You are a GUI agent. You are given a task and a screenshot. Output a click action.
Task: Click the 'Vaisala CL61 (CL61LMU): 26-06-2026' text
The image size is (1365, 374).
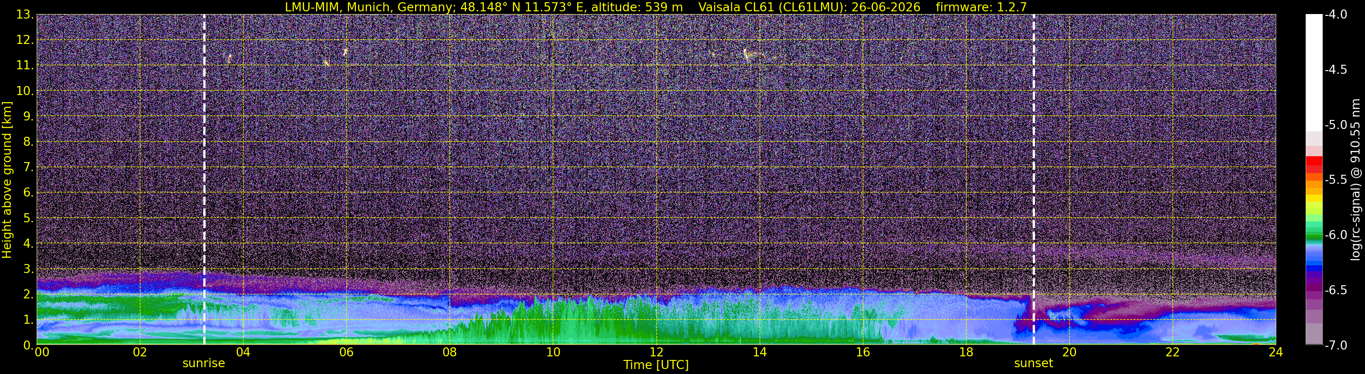[809, 7]
